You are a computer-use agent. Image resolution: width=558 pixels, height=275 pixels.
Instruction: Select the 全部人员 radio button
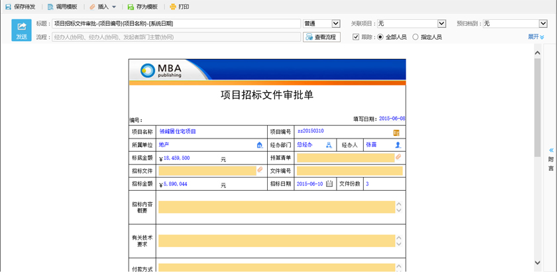(380, 36)
